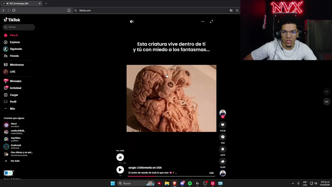Open File Explorer from the taskbar
This screenshot has width=332, height=187.
[x=167, y=183]
